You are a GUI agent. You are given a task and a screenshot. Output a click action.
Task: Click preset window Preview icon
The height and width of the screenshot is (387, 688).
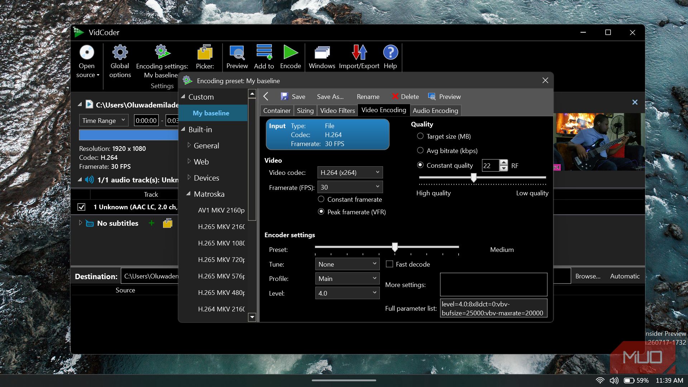[432, 96]
